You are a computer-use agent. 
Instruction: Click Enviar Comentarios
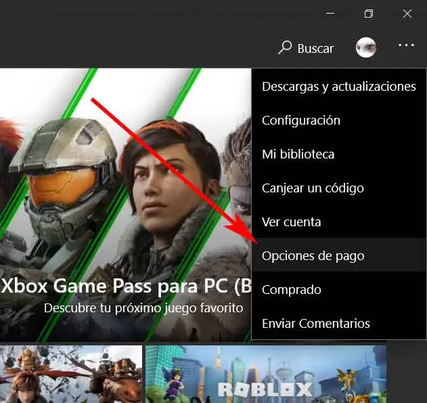(x=339, y=323)
